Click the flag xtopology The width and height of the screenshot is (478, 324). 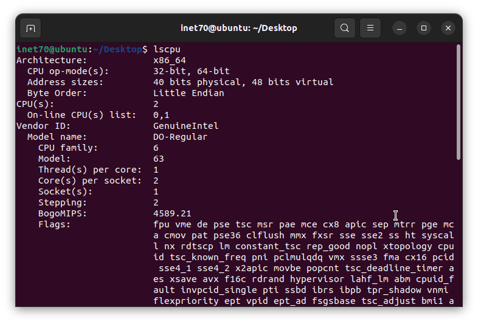[x=407, y=247]
